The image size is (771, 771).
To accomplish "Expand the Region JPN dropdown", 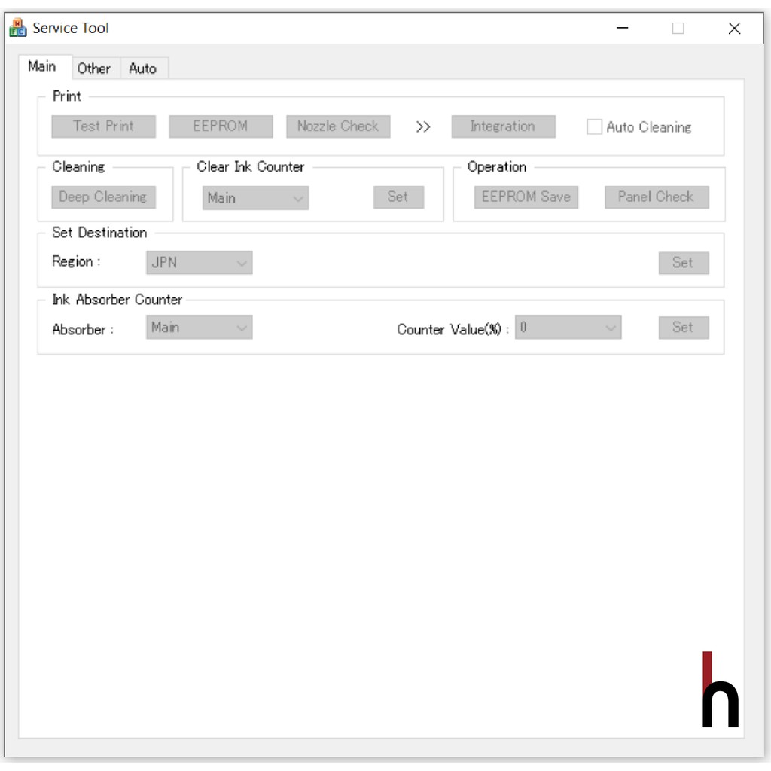I will [x=200, y=263].
